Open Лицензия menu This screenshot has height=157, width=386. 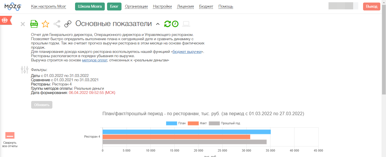pyautogui.click(x=185, y=7)
